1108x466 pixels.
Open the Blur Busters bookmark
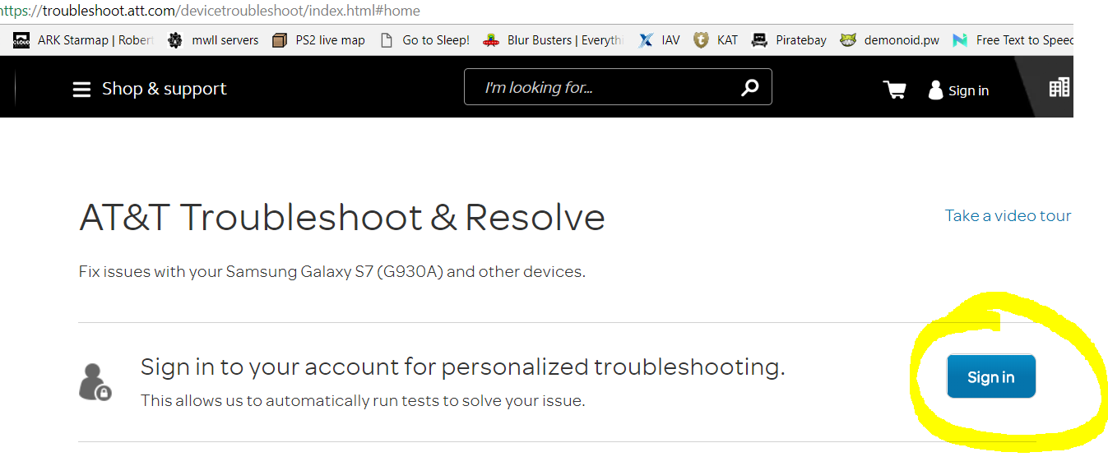[x=554, y=39]
